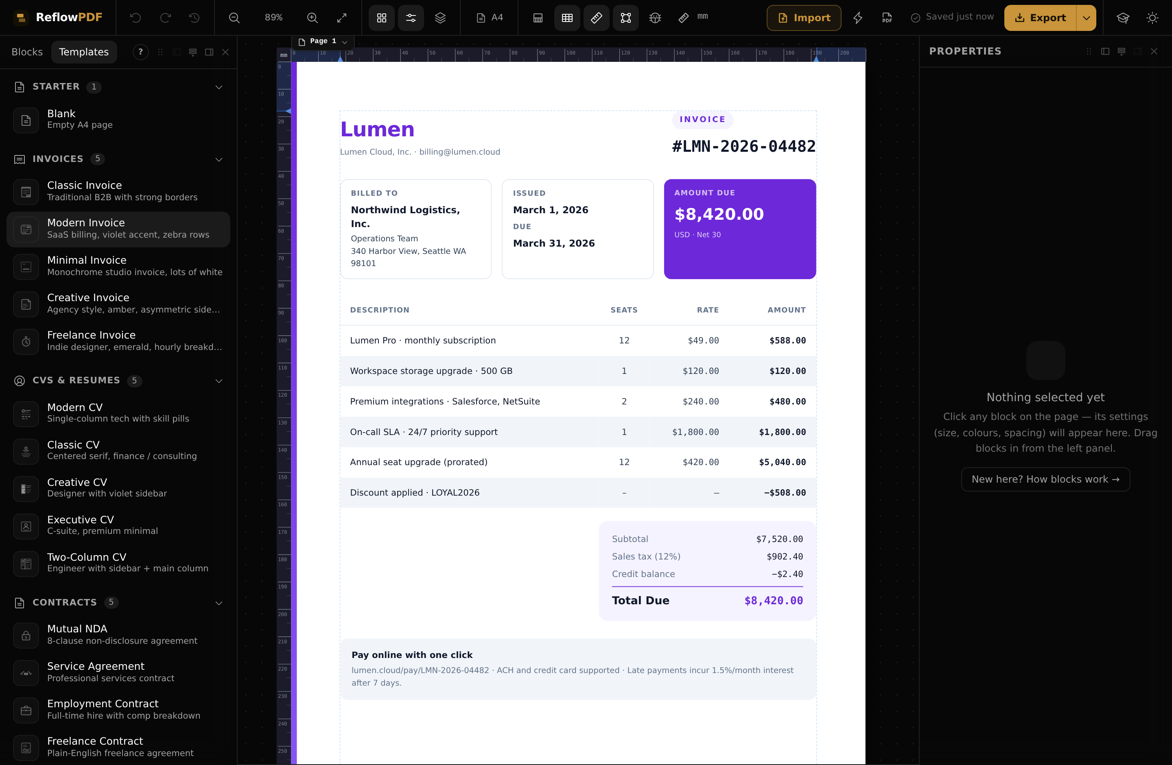Click the Blank template document icon
The width and height of the screenshot is (1172, 765).
click(x=26, y=120)
